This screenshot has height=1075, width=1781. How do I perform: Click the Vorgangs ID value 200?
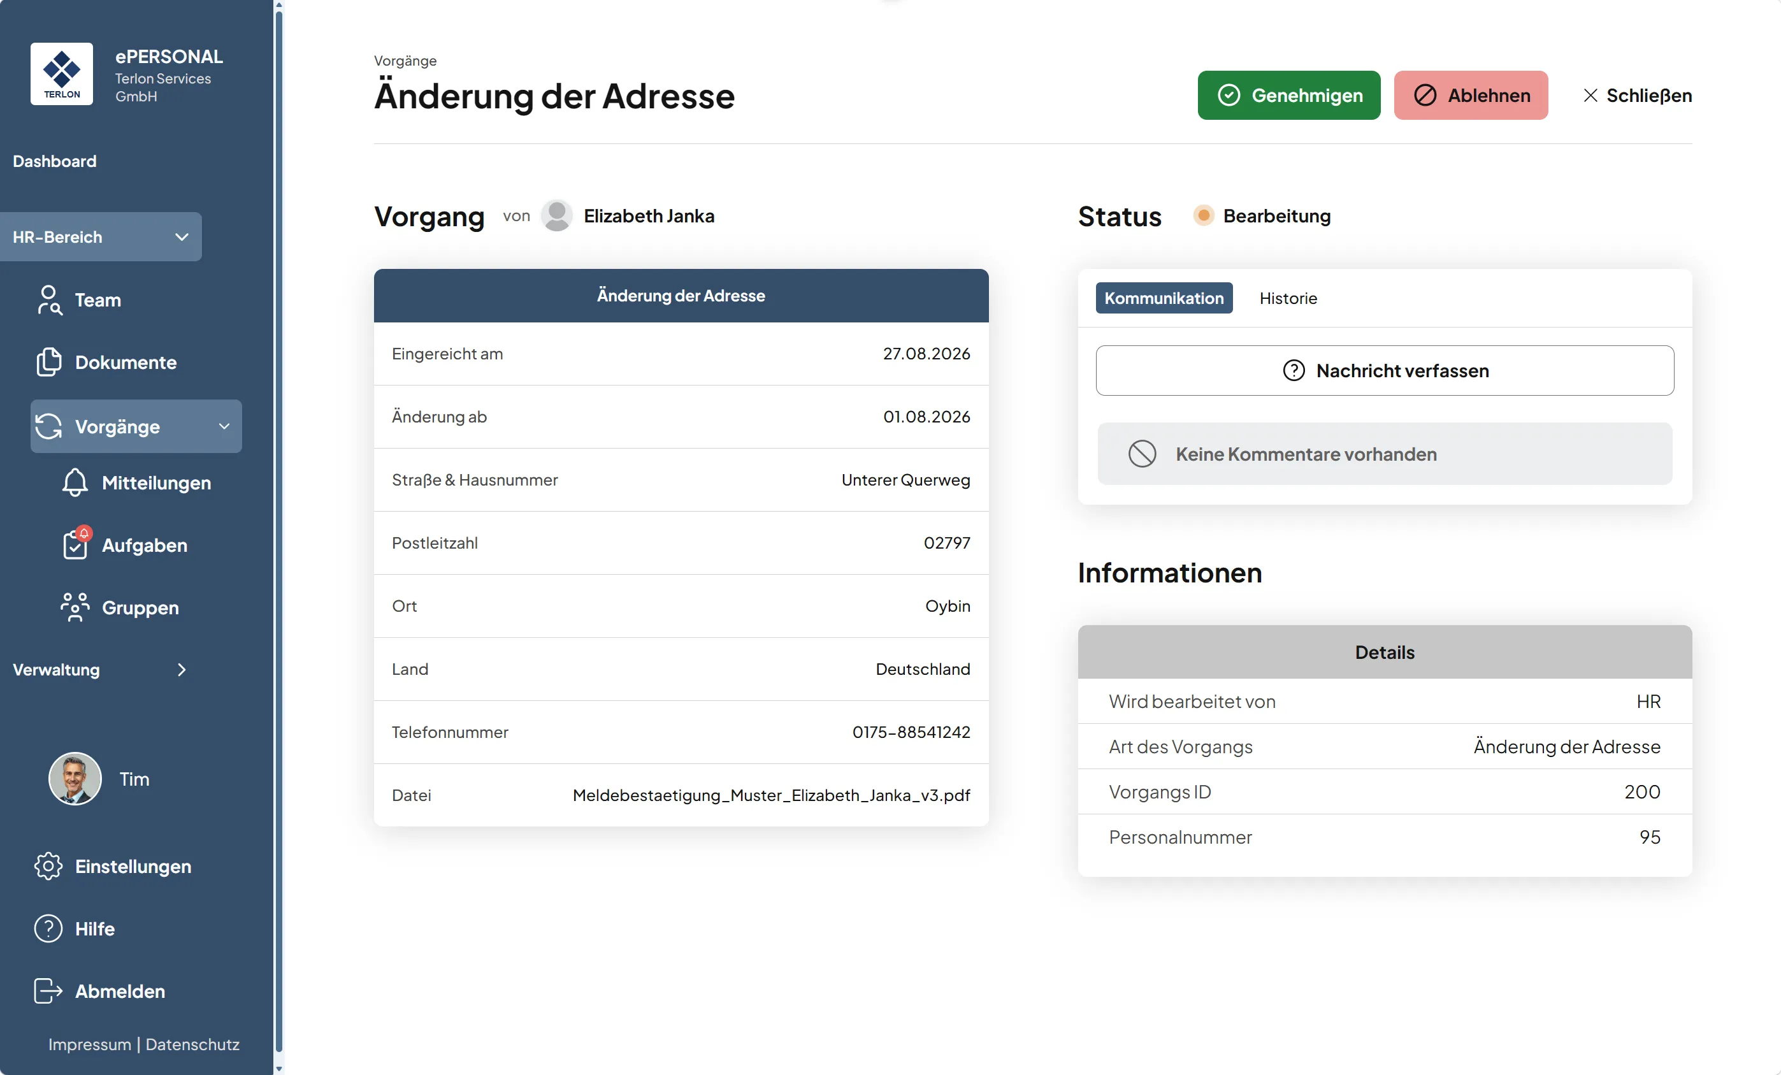coord(1642,791)
